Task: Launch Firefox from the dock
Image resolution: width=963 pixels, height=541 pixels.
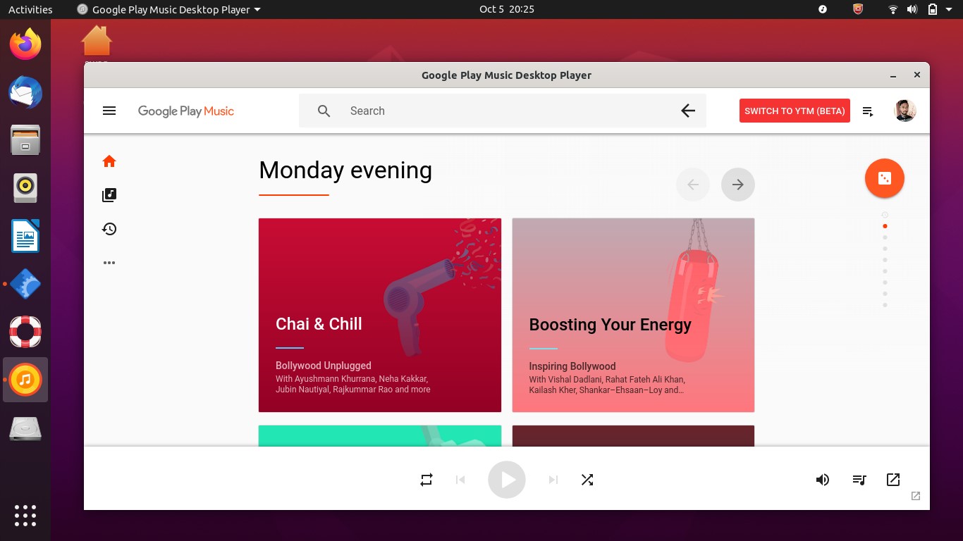Action: 25,45
